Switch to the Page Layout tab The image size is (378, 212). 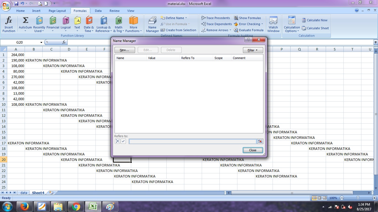[57, 11]
